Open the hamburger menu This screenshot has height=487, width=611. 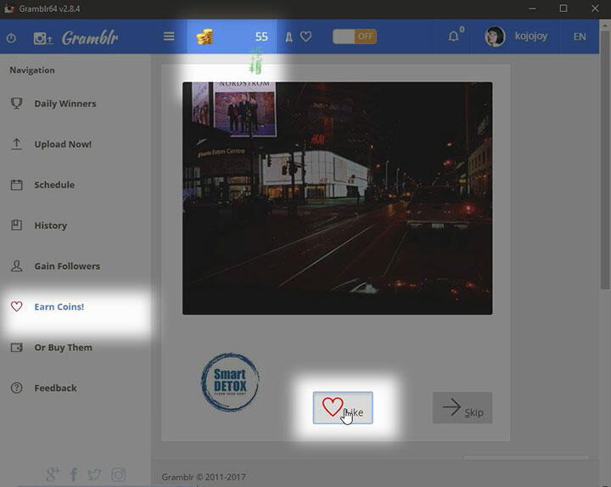(x=169, y=36)
